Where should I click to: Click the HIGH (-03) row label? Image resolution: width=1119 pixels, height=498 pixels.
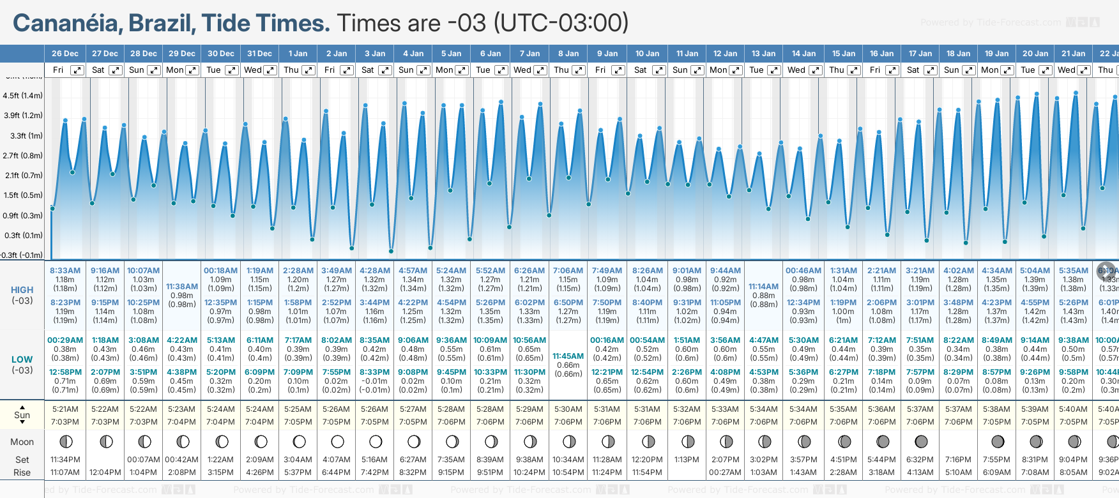pyautogui.click(x=22, y=295)
